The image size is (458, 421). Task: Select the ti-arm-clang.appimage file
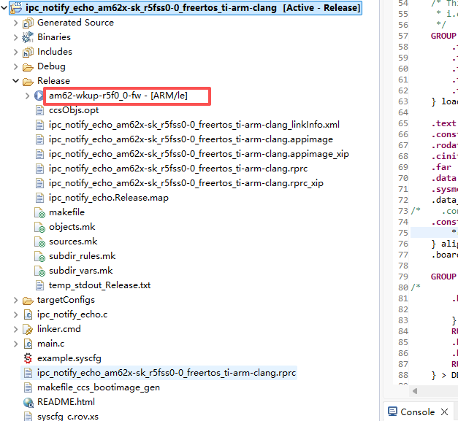(x=191, y=139)
